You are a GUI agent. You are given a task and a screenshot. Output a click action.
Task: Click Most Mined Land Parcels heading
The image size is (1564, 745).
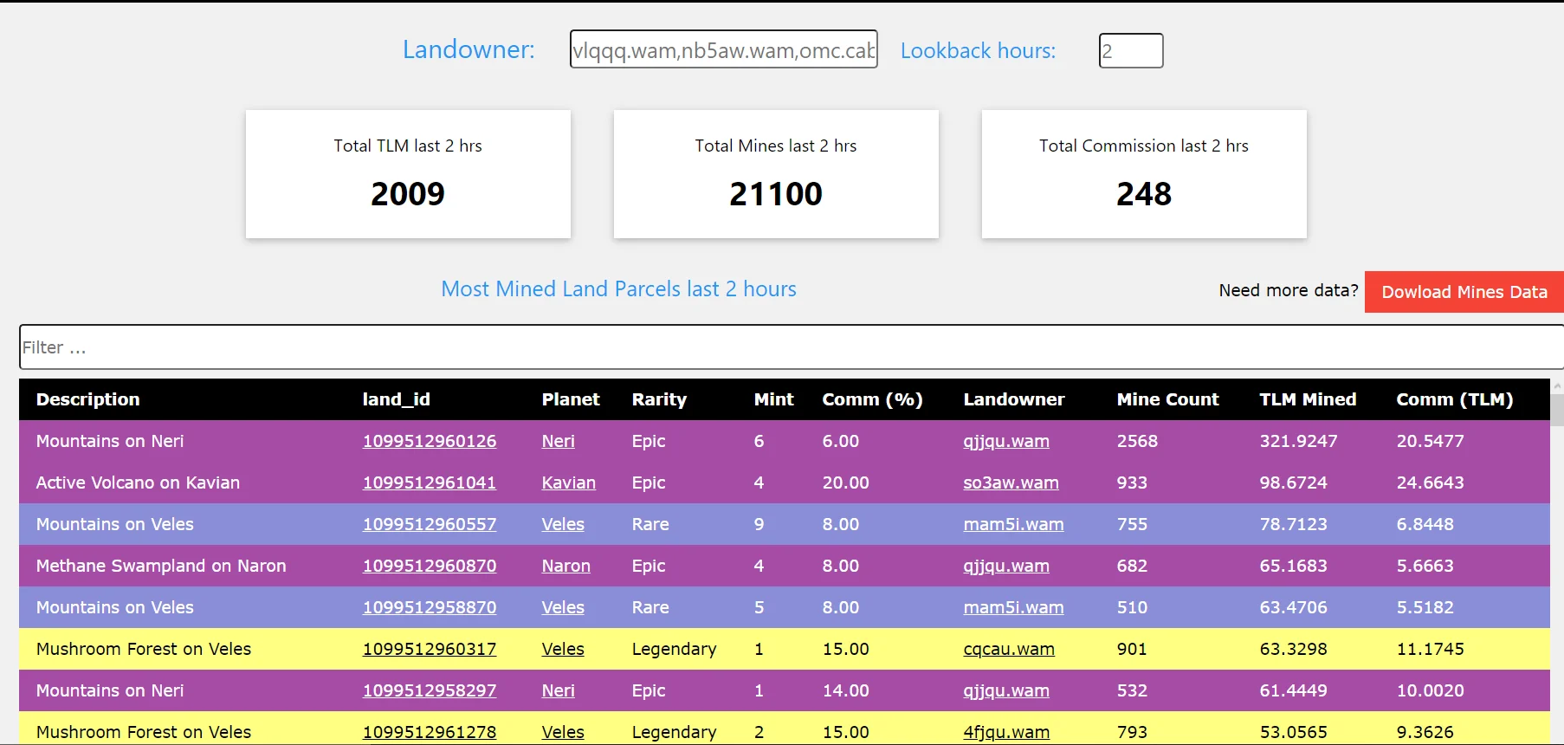[618, 288]
